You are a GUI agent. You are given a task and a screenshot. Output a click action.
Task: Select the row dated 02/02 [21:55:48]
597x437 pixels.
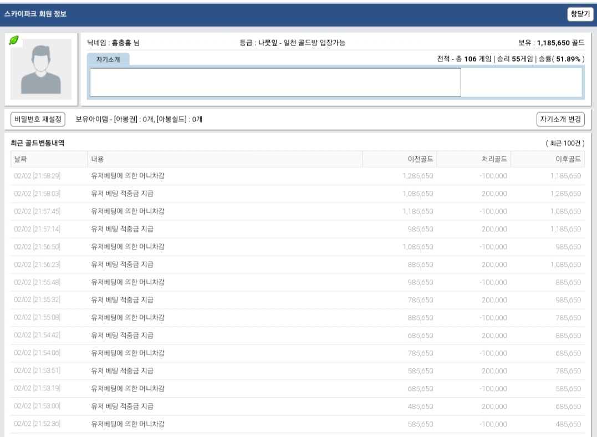pos(297,282)
